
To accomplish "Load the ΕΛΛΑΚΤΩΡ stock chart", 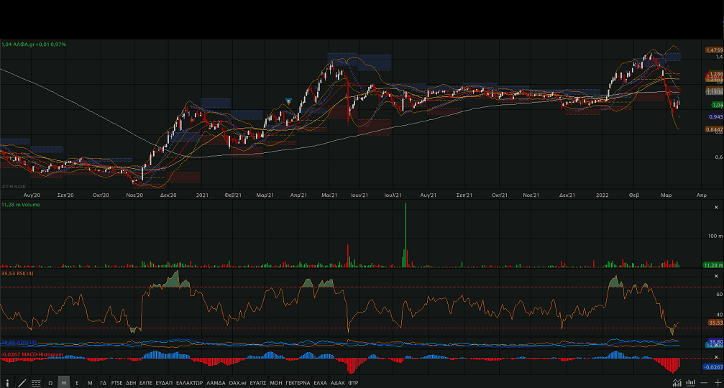I will 189,383.
